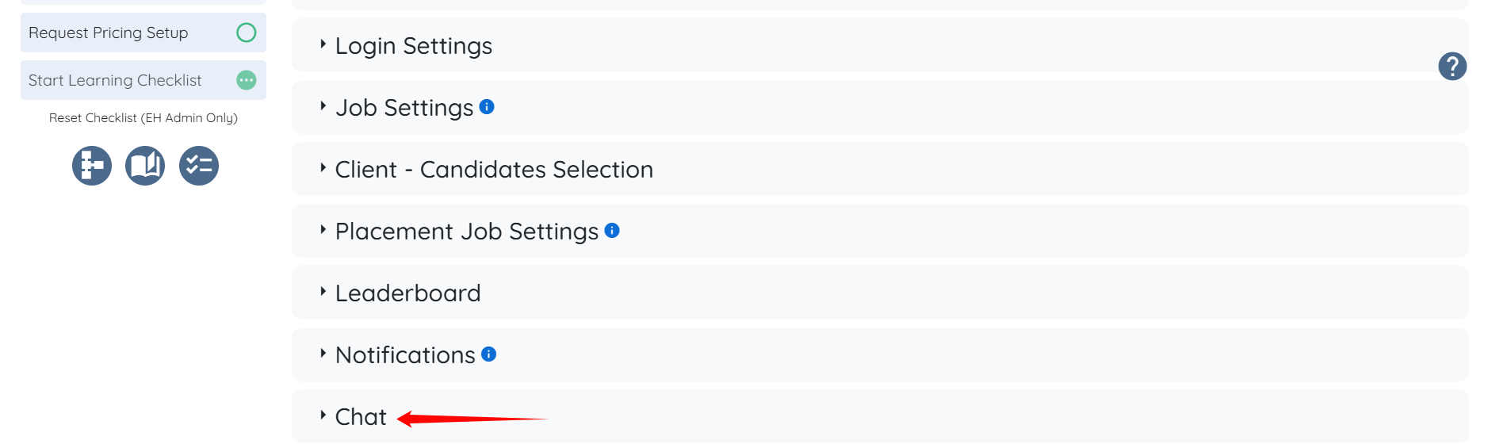The image size is (1507, 448).
Task: Select Start Learning Checklist item
Action: point(115,80)
